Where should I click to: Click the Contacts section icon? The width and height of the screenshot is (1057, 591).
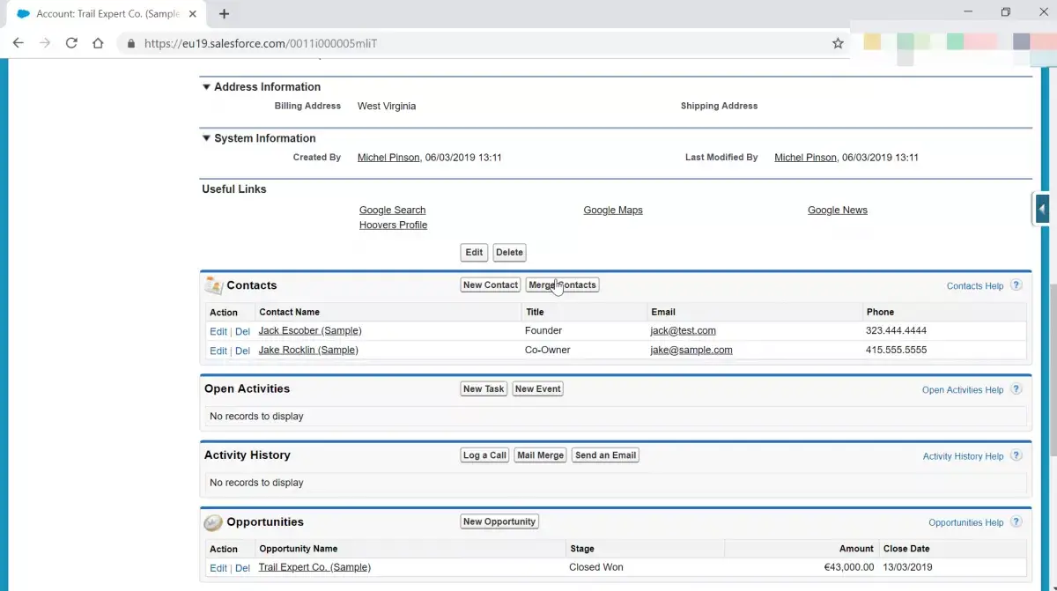213,285
